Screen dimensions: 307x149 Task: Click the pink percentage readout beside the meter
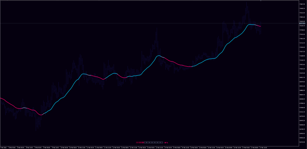point(166,142)
